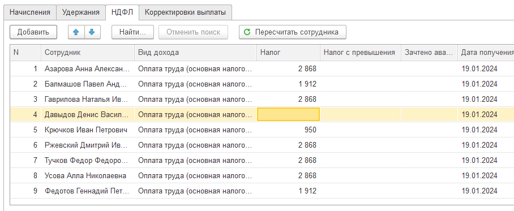The height and width of the screenshot is (211, 514).
Task: Click the Вид дохода column header
Action: point(195,53)
